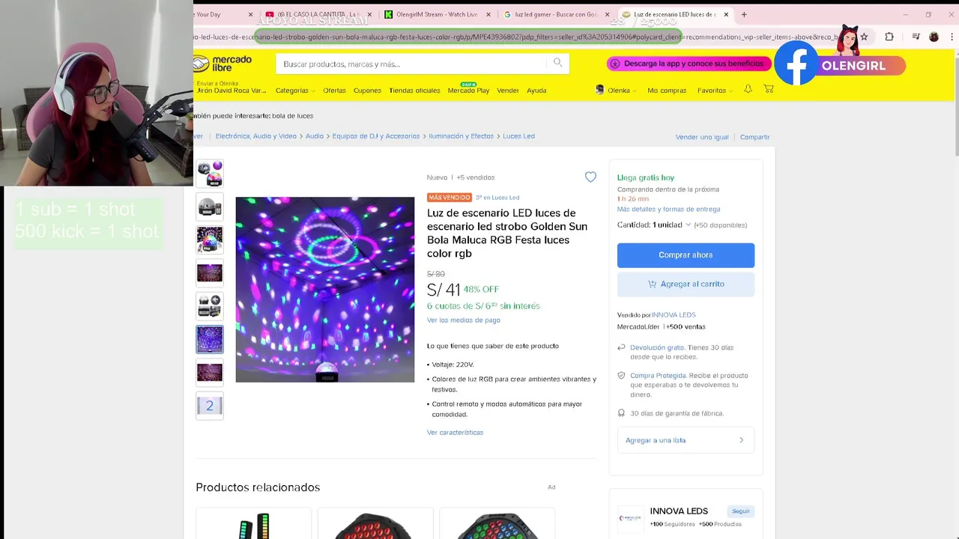Screen dimensions: 959x539
Task: Click the bola de luces suggestion
Action: pos(292,116)
